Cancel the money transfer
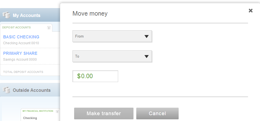This screenshot has width=260, height=121. tap(157, 113)
